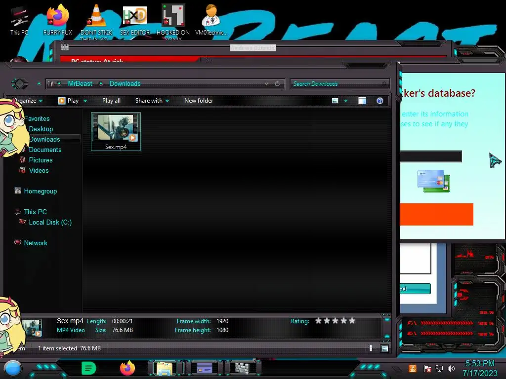Click the Frame width value 1920
The height and width of the screenshot is (379, 506).
222,321
